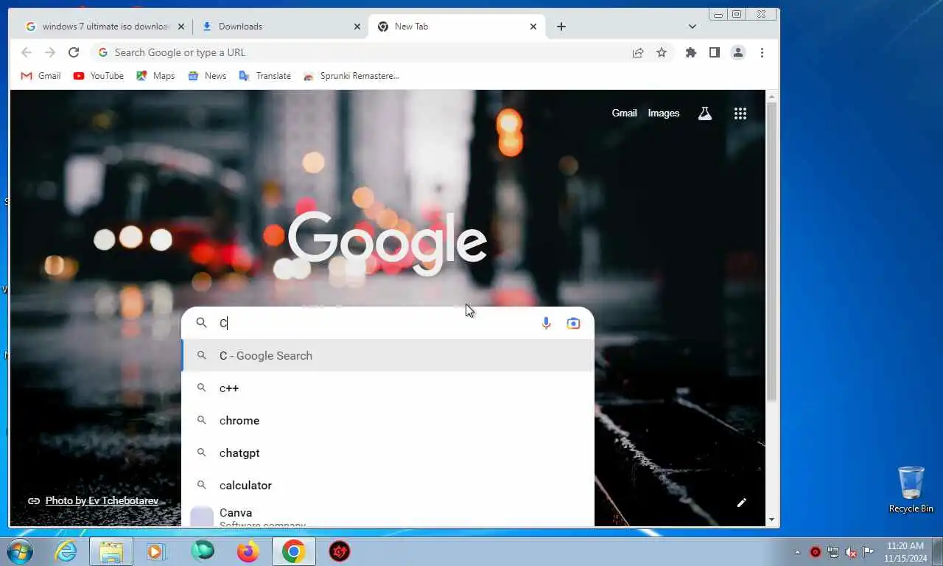The image size is (943, 566).
Task: Select the New Tab tab
Action: pyautogui.click(x=457, y=27)
